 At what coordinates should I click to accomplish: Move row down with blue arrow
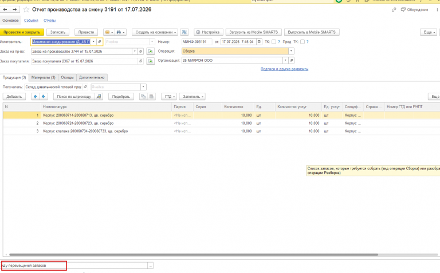[x=43, y=96]
